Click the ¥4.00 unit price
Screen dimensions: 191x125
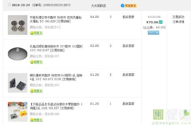click(x=95, y=17)
